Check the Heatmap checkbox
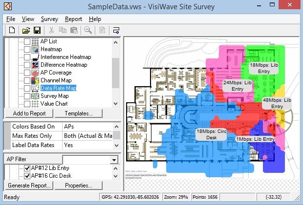The width and height of the screenshot is (303, 205). [27, 49]
